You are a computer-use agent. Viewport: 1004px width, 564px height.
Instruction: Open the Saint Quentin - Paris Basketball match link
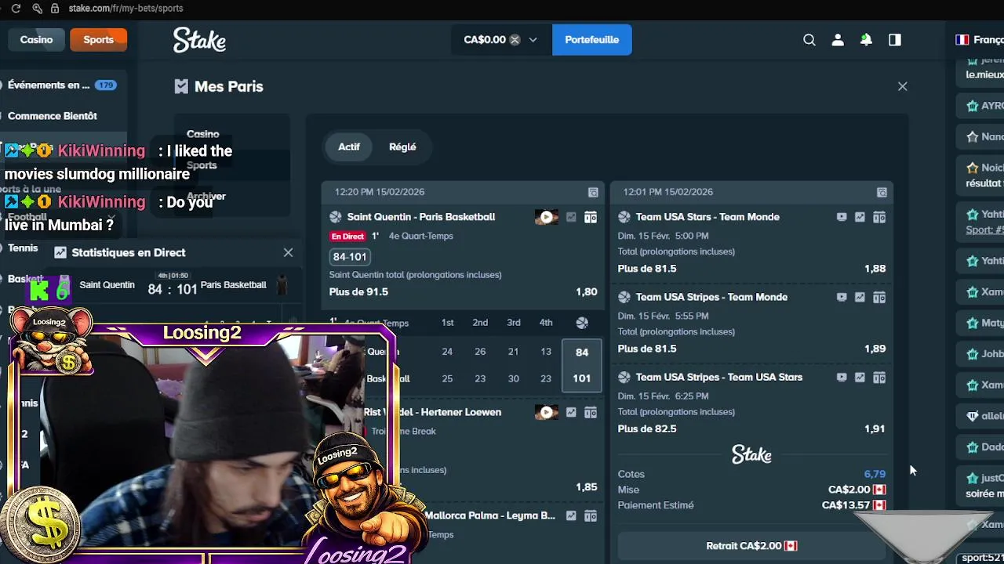pos(421,217)
